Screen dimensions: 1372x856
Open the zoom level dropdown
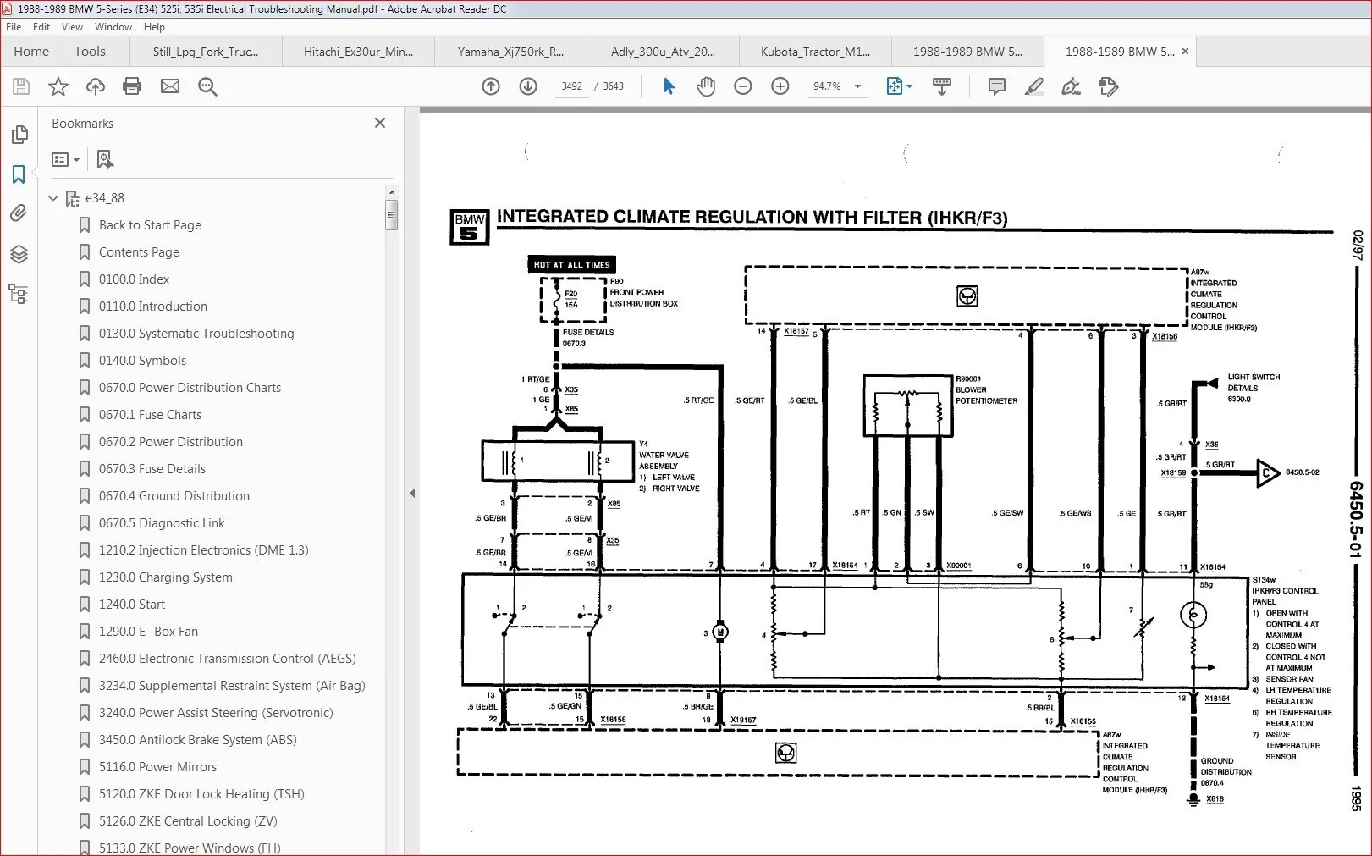click(x=857, y=86)
